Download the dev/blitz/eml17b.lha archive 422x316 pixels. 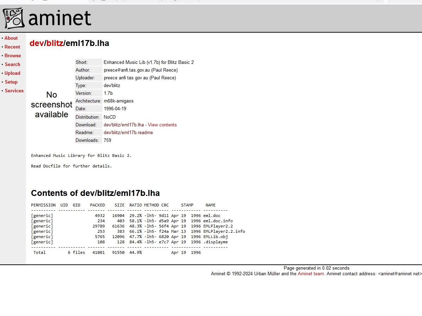(x=123, y=125)
